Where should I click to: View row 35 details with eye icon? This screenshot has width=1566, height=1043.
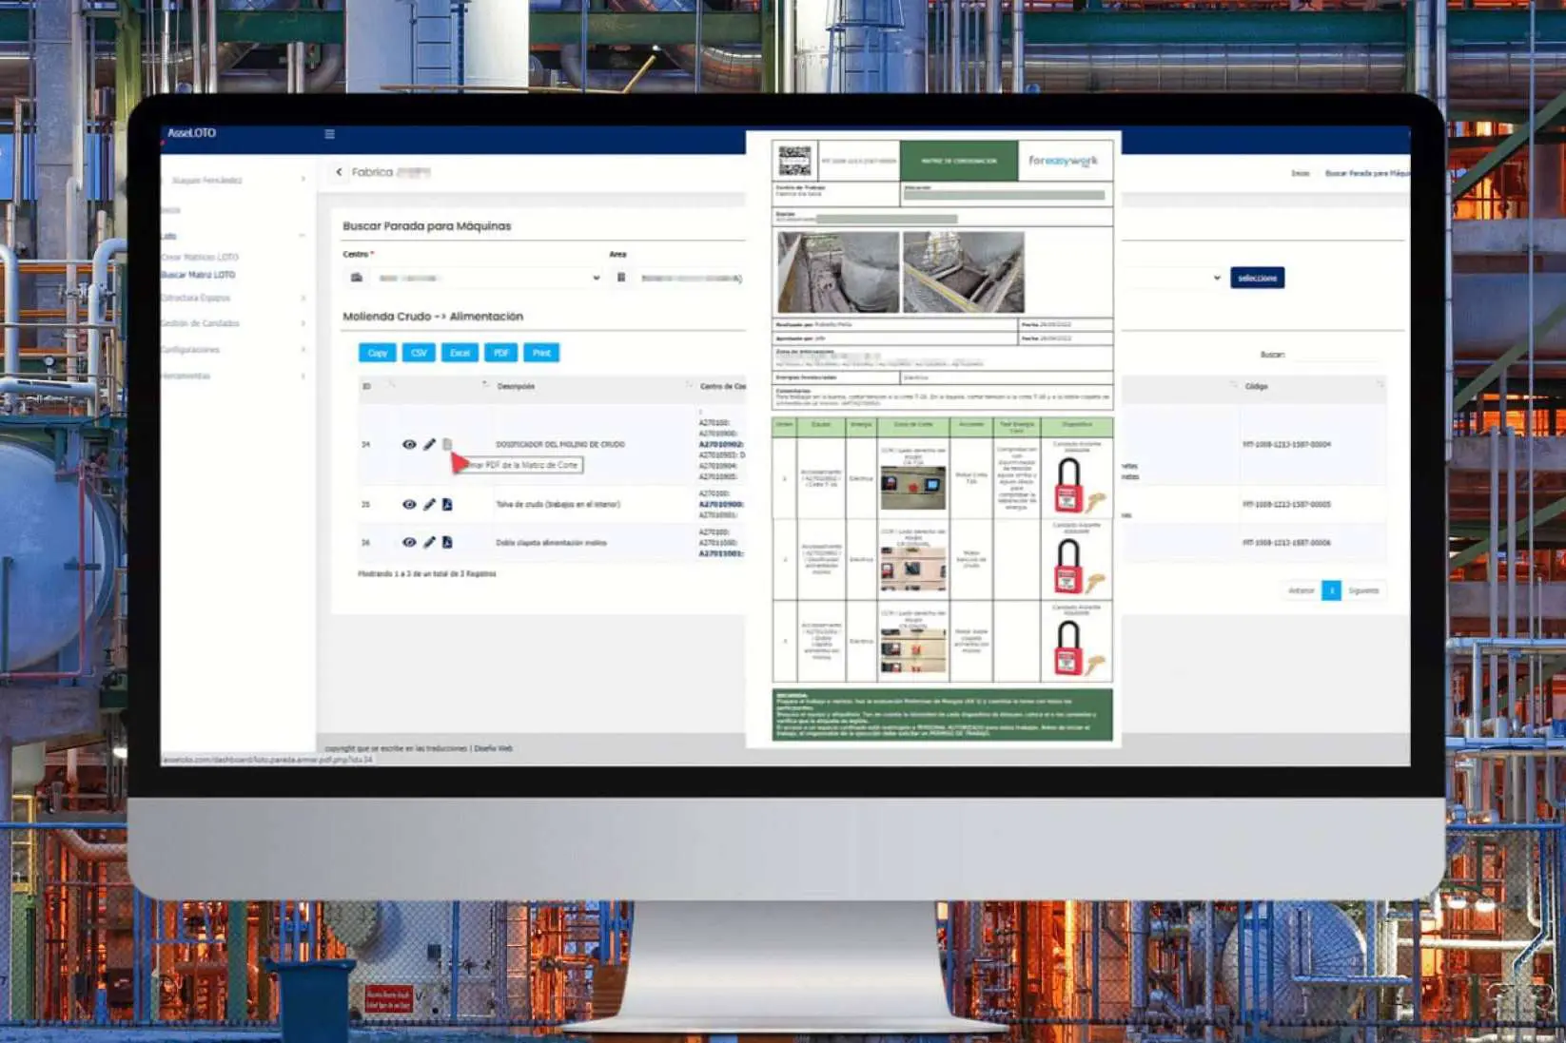coord(409,504)
